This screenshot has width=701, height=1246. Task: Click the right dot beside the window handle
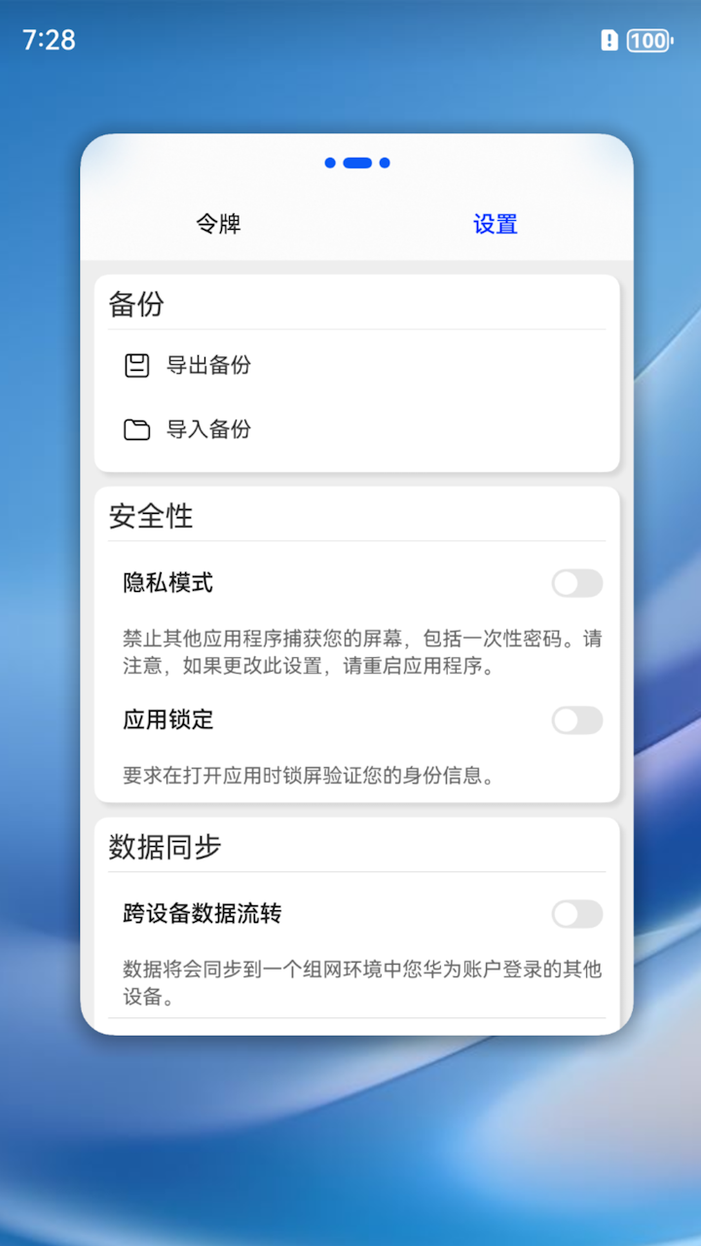(385, 163)
